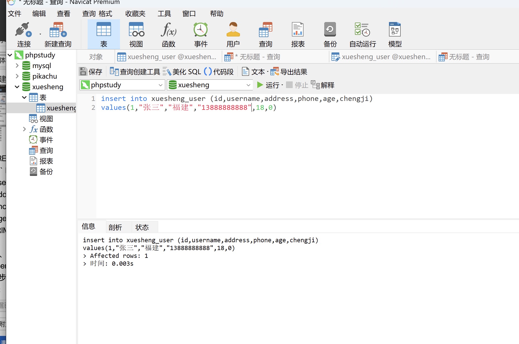Click the Event (事件) clock icon

(201, 30)
